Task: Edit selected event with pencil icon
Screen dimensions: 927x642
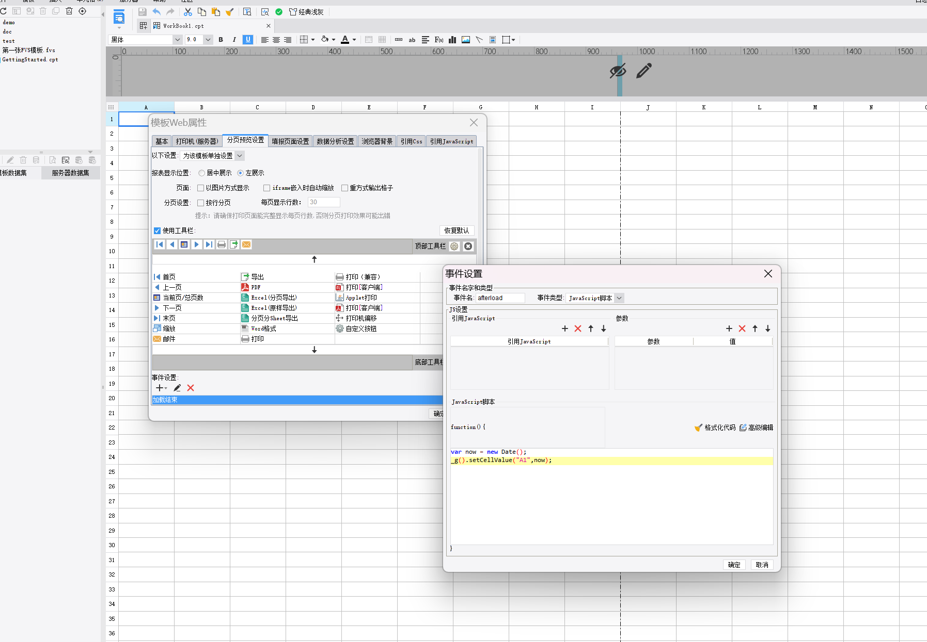Action: [177, 388]
